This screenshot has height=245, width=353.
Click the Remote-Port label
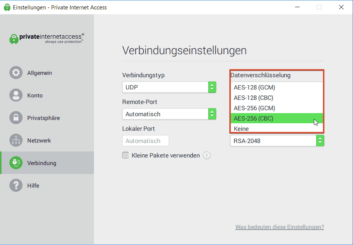pos(139,102)
